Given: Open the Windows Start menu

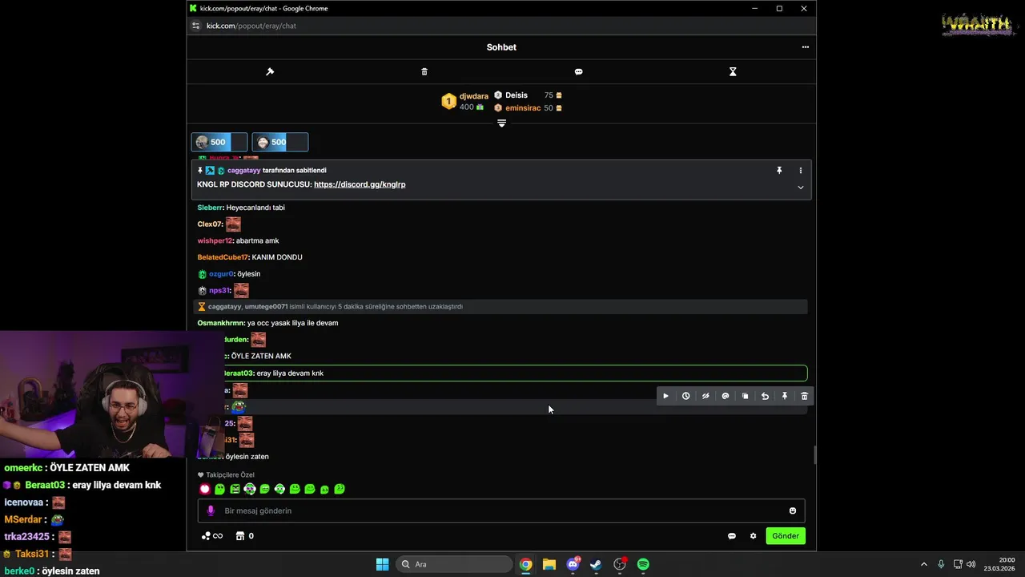Looking at the screenshot, I should [x=382, y=564].
